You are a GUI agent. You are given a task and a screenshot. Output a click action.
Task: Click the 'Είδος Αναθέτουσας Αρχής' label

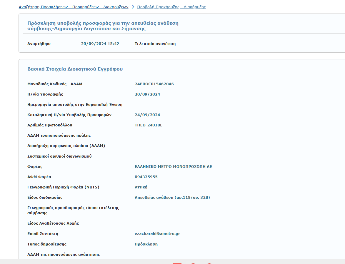pos(53,223)
